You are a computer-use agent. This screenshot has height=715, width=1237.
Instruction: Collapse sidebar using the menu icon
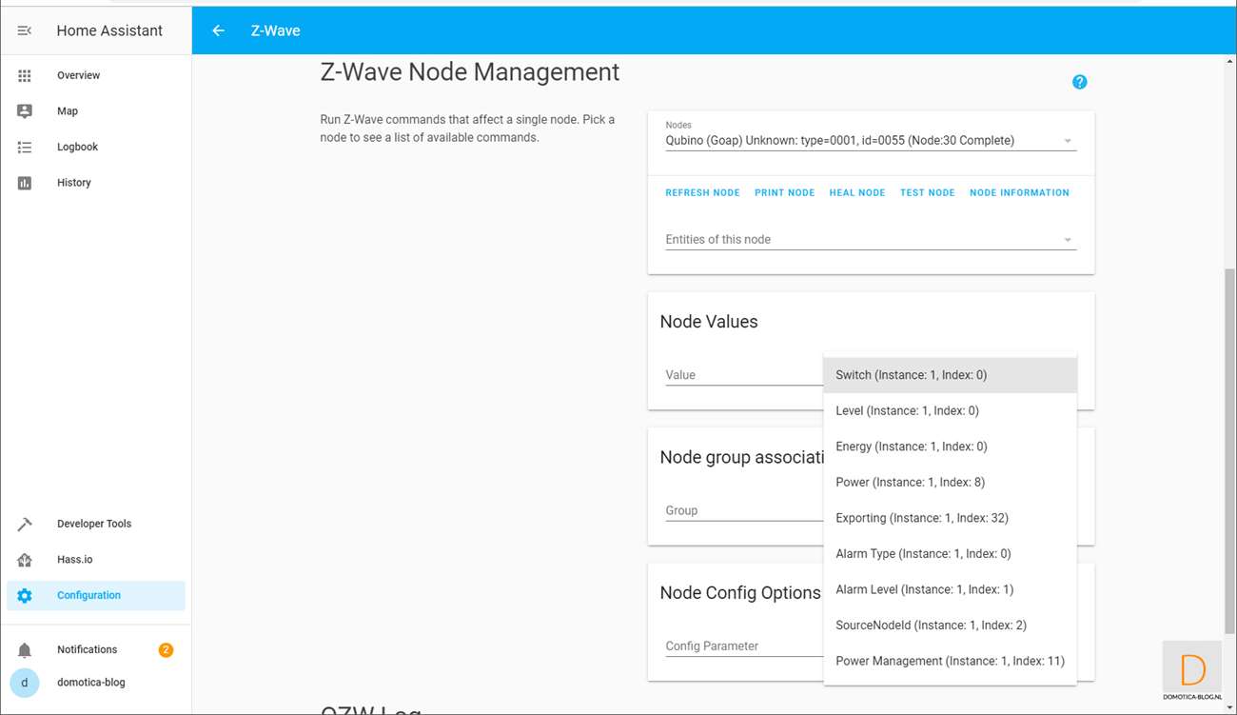[x=25, y=30]
